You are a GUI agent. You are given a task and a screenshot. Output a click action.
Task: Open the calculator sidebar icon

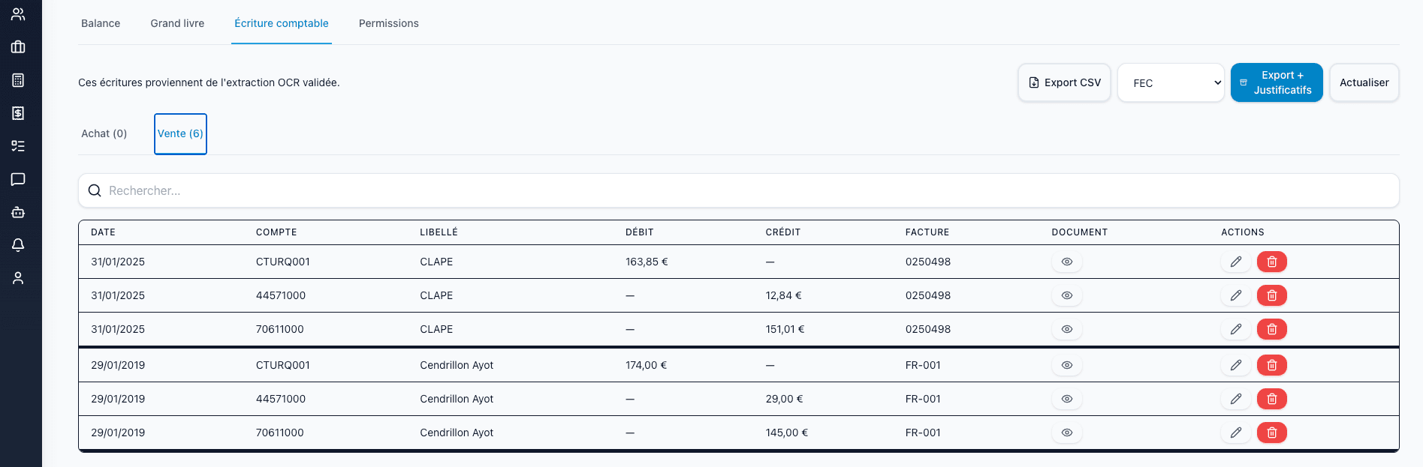pos(18,80)
